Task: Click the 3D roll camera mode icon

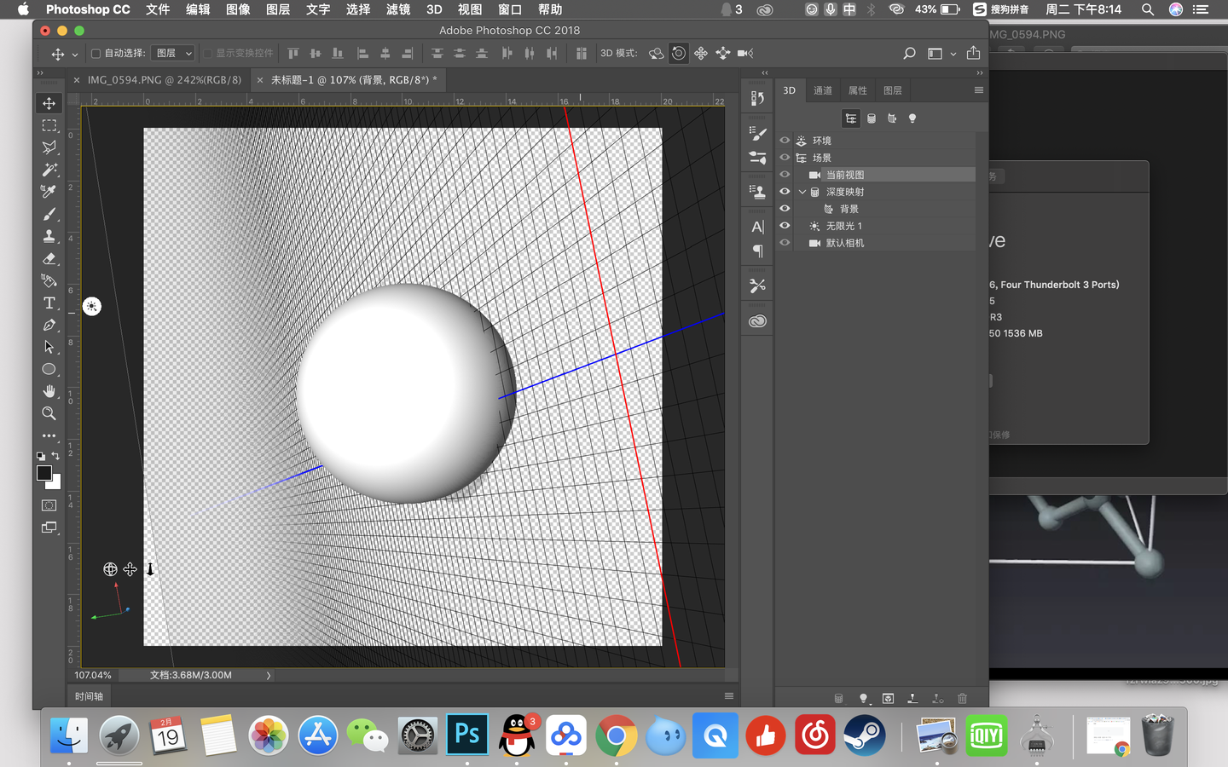Action: 678,53
